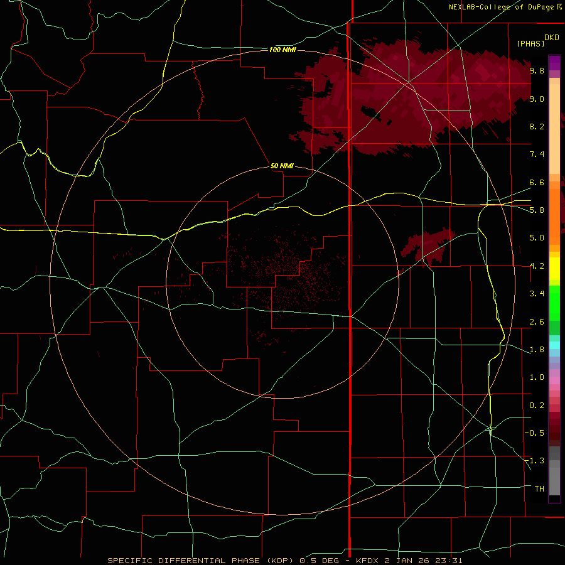Pick the purple top band on color scale
The height and width of the screenshot is (565, 565).
(554, 63)
